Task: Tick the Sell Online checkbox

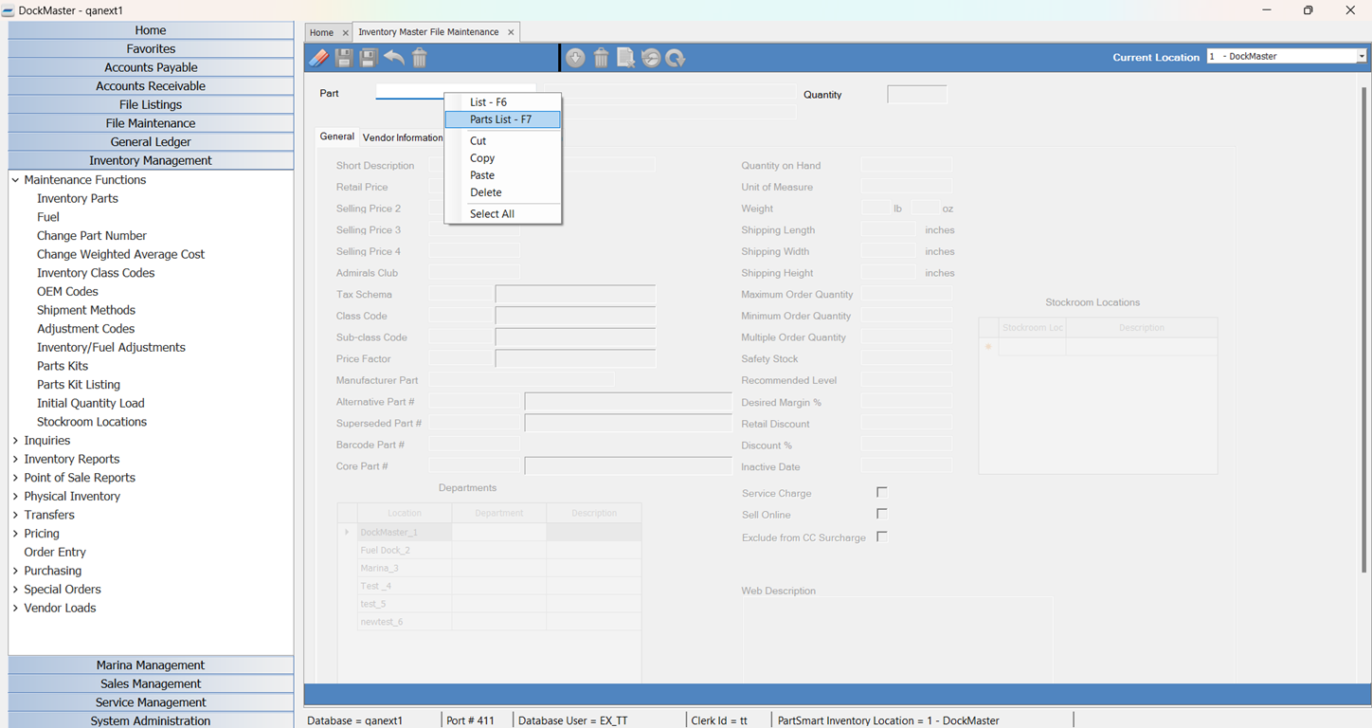Action: pyautogui.click(x=881, y=514)
